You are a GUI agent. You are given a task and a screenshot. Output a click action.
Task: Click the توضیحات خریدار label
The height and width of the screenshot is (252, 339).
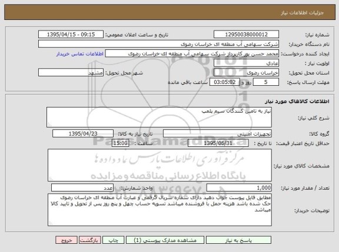[x=312, y=210]
